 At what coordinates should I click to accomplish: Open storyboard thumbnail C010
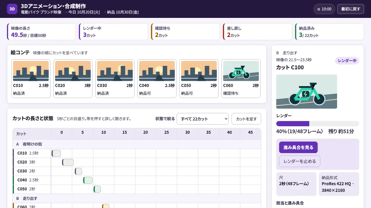click(31, 79)
